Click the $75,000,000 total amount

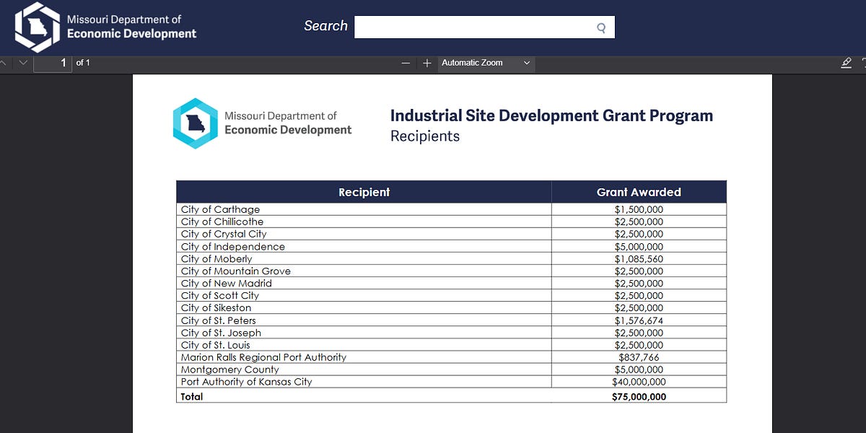pyautogui.click(x=639, y=397)
